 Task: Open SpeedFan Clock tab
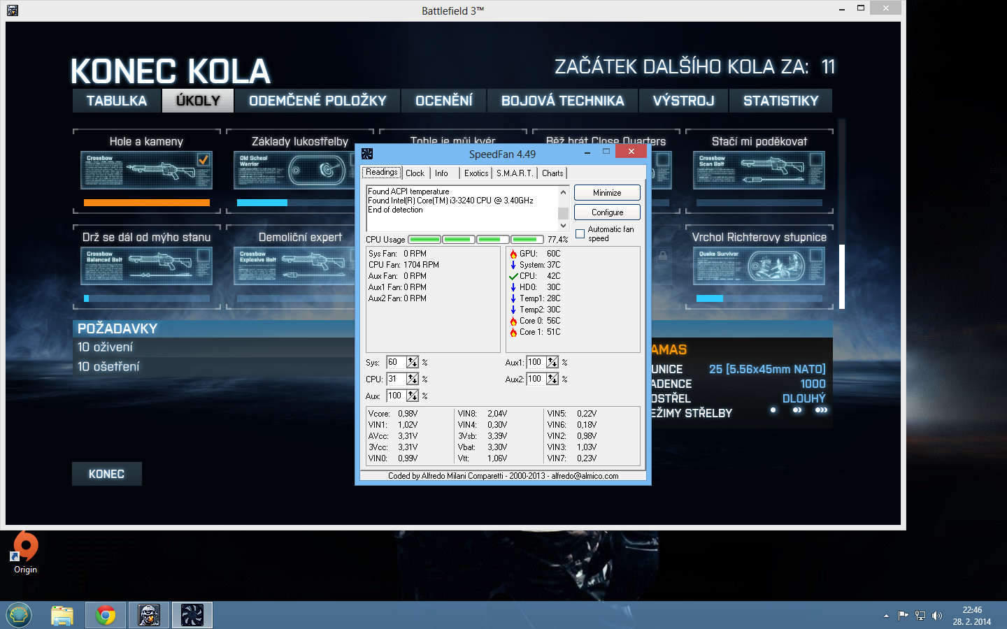pos(415,173)
